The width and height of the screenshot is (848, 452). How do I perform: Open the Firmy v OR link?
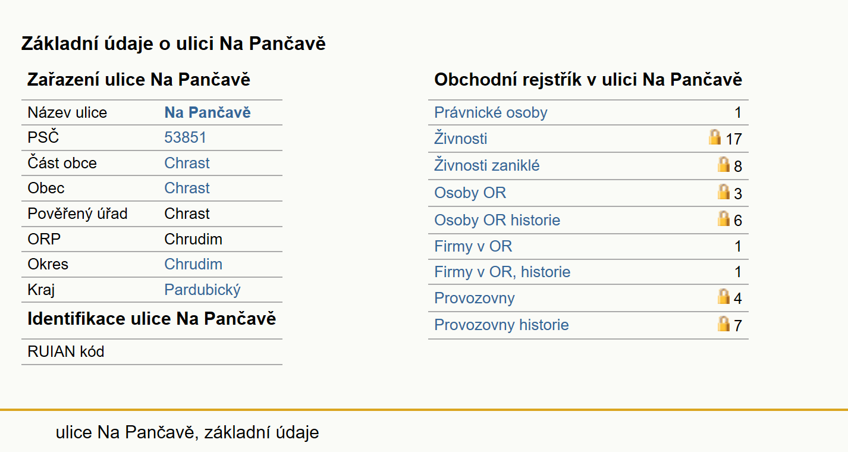pos(473,246)
